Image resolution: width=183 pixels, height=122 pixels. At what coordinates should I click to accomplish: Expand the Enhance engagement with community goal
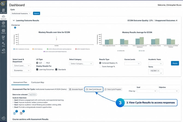13,100
